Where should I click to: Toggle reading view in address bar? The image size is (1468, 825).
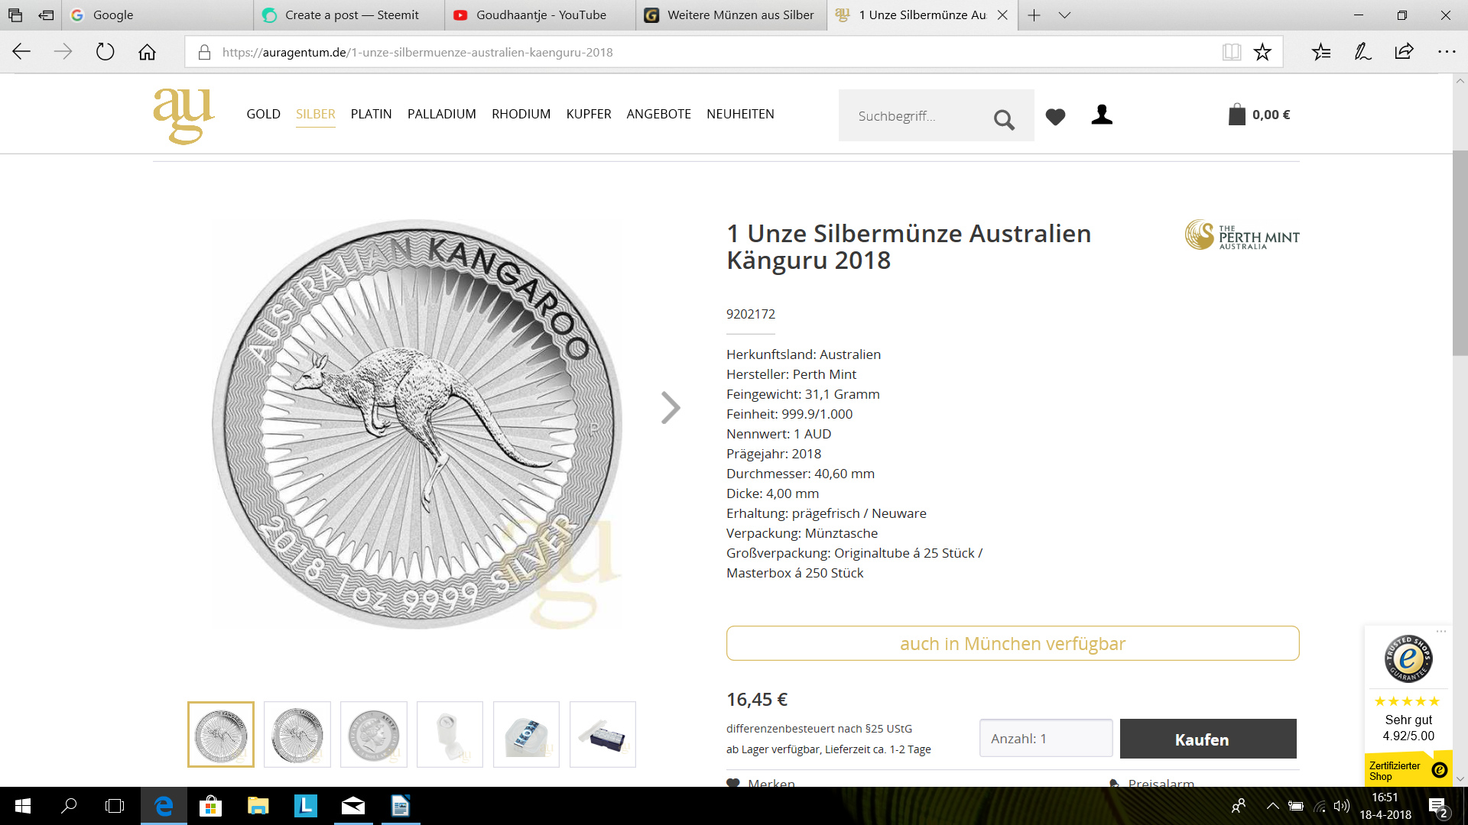1231,52
